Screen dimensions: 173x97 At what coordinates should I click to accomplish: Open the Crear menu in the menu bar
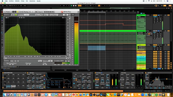coord(23,1)
